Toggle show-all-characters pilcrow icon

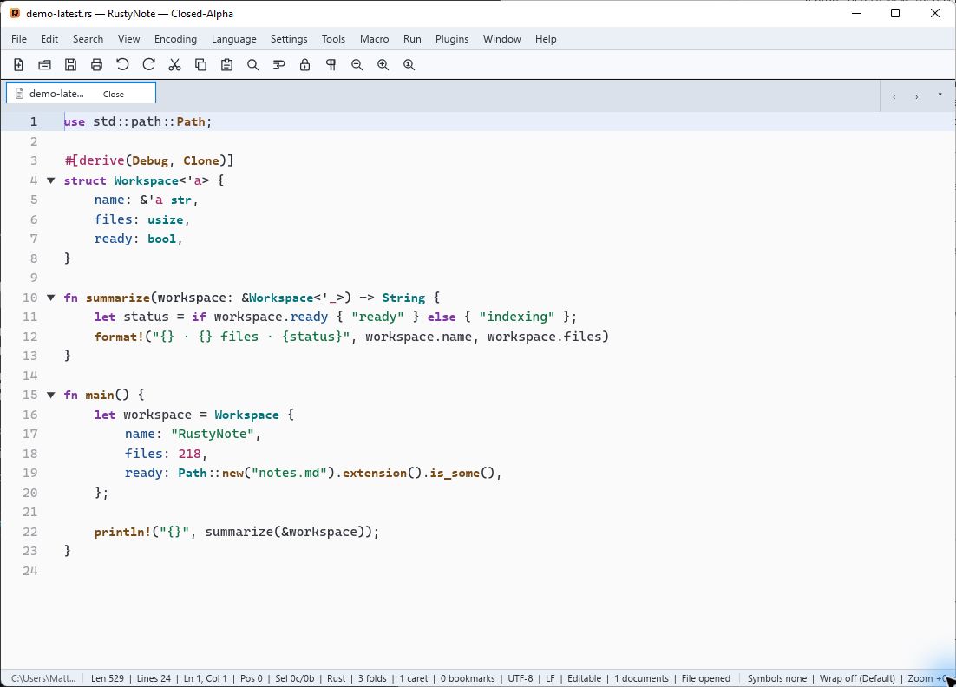[x=331, y=64]
